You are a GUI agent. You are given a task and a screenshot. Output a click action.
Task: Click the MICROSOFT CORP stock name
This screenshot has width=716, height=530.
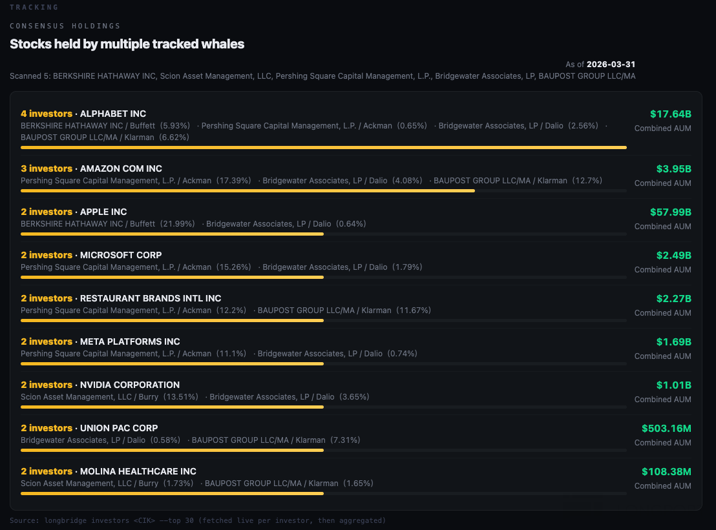121,255
